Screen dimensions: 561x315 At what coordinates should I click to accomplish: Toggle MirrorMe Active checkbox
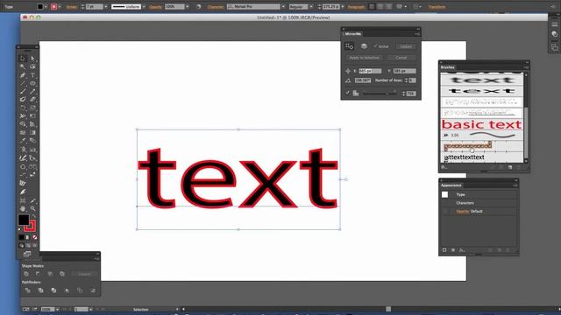tap(375, 46)
